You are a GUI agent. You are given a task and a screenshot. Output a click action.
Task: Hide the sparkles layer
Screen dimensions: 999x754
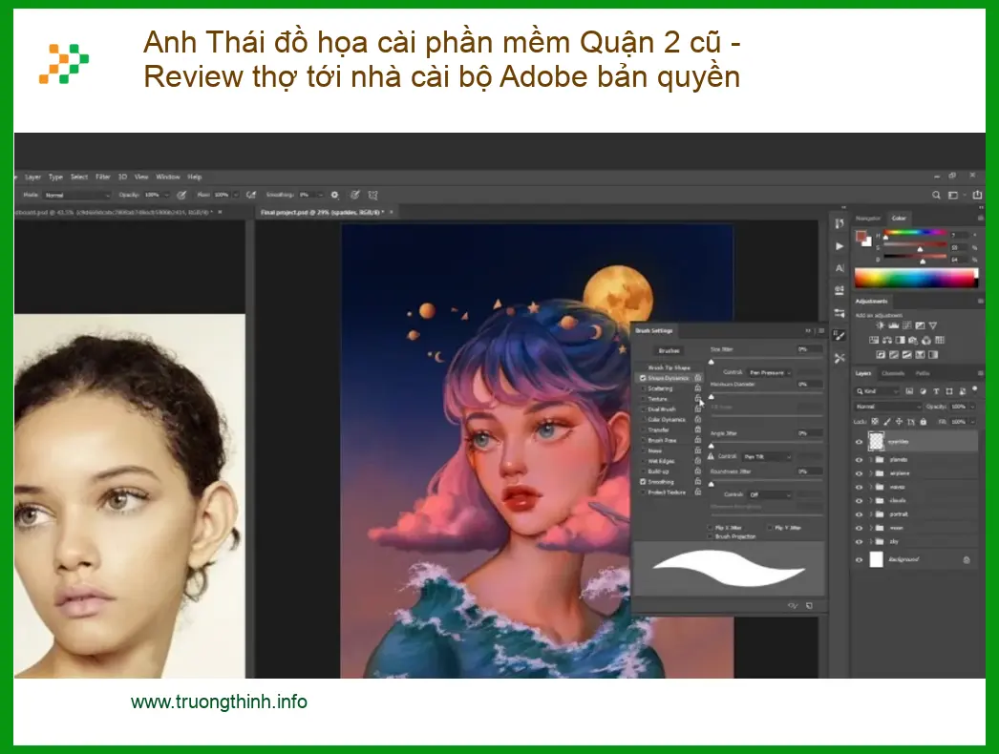tap(859, 441)
